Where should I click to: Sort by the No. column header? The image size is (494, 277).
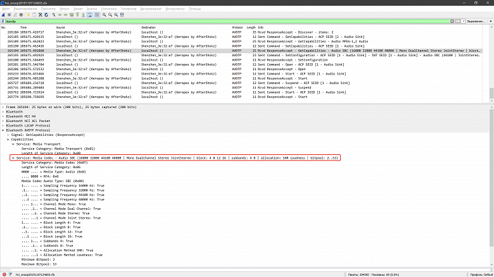point(3,27)
